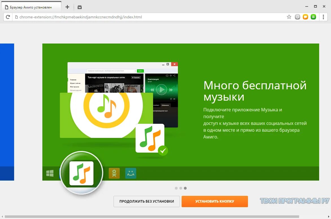Open the Mail.ru @ extension icon
Screen dimensions: 331x219
pyautogui.click(x=297, y=17)
